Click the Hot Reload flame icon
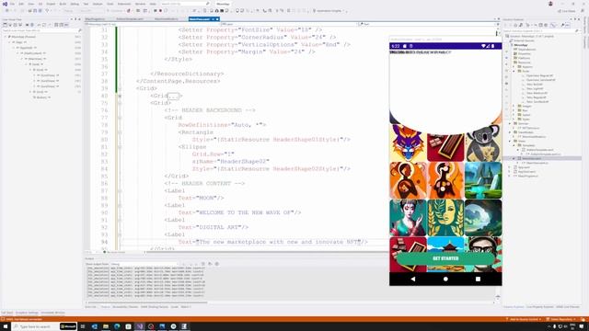The image size is (589, 331). click(129, 11)
